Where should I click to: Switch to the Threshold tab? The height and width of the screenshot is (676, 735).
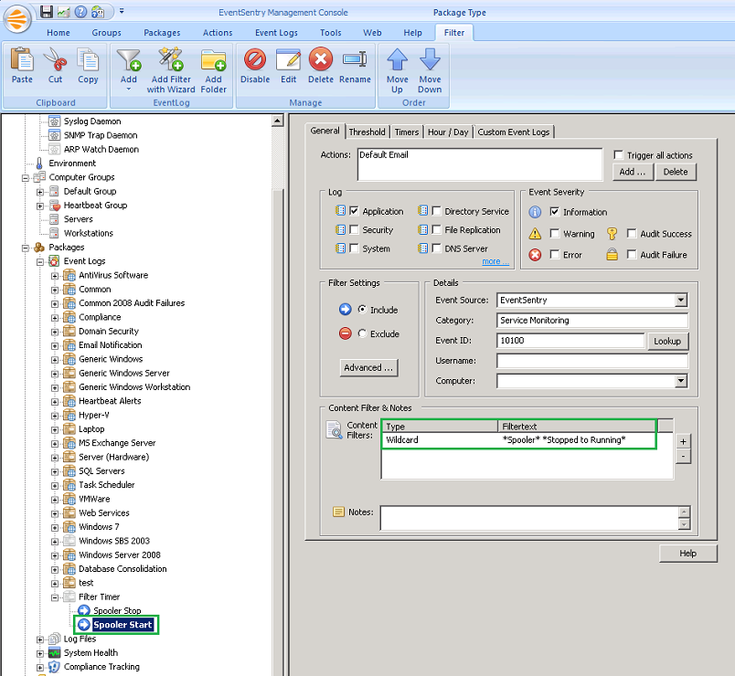coord(367,132)
